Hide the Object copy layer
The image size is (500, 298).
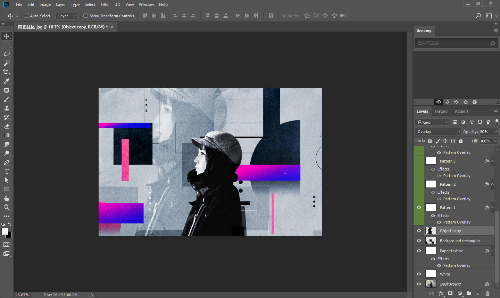coord(419,231)
